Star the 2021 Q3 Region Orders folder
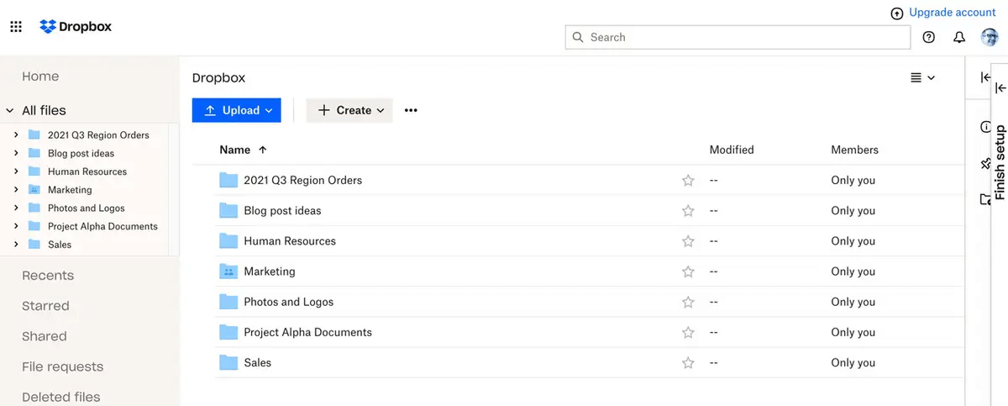Image resolution: width=1008 pixels, height=406 pixels. point(688,180)
